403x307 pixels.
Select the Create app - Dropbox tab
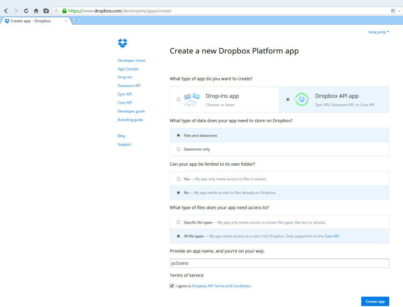coord(35,21)
